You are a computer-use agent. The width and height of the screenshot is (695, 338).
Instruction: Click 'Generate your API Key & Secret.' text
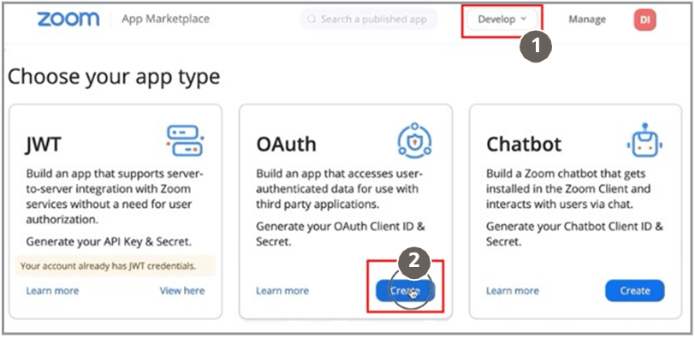click(x=109, y=242)
